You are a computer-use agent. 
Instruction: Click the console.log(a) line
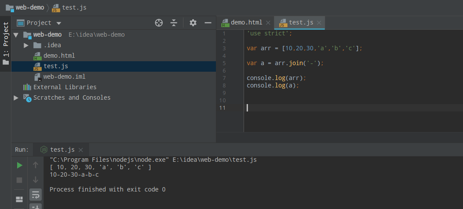273,85
